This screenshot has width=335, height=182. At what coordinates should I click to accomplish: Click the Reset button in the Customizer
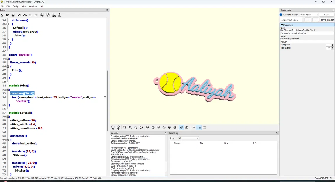tap(327, 15)
